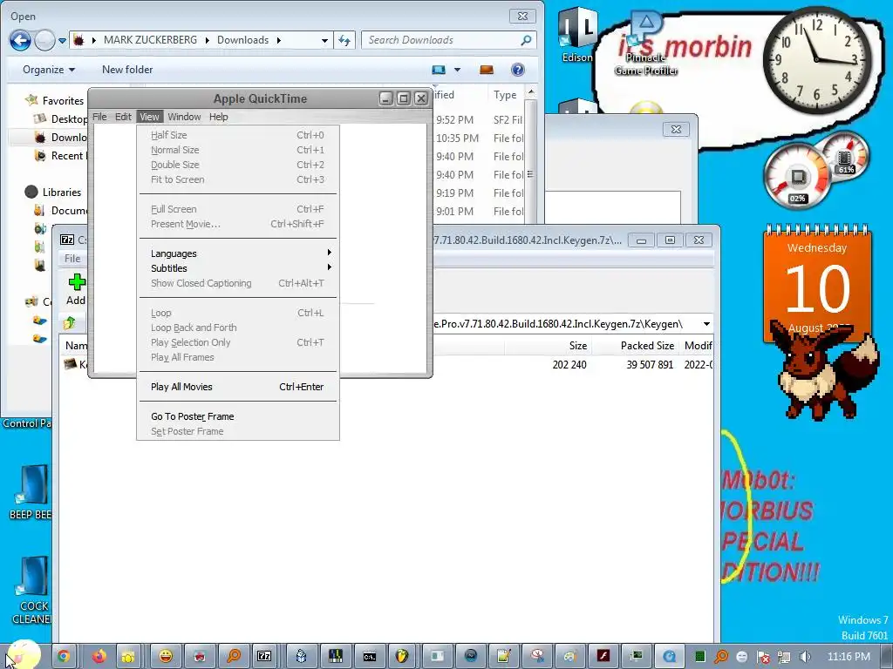Click the QuickTime taskbar button

coord(671,656)
